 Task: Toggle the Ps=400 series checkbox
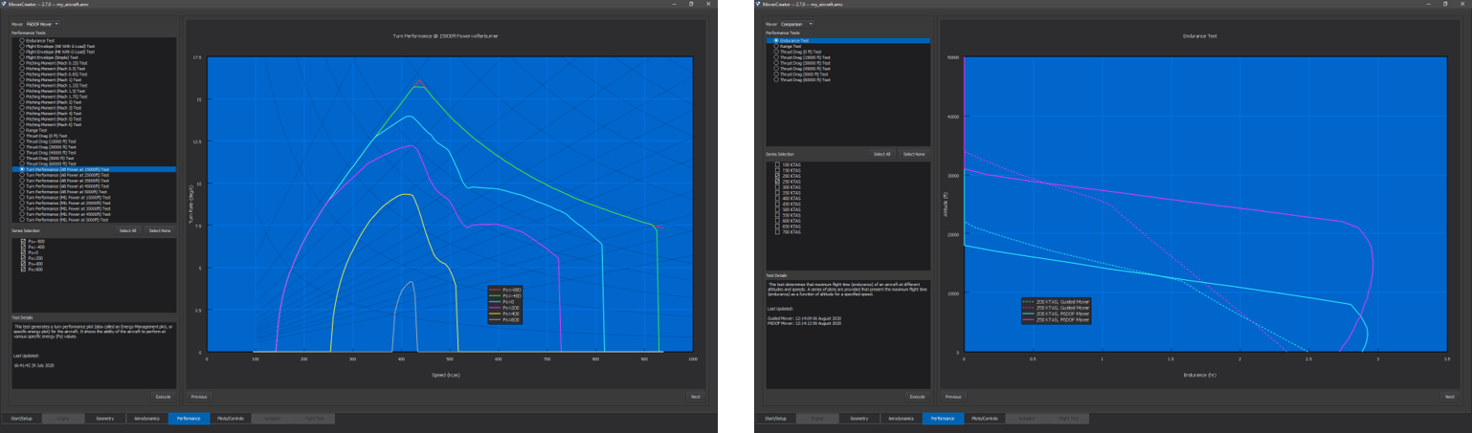click(x=23, y=264)
